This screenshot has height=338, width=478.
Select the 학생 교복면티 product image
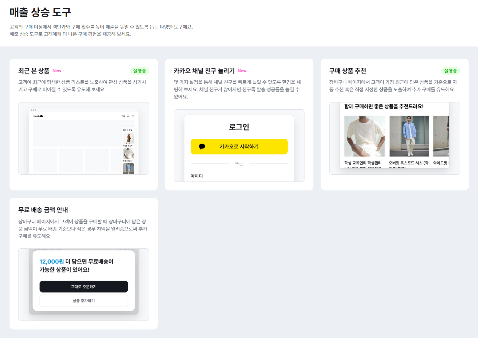[365, 136]
